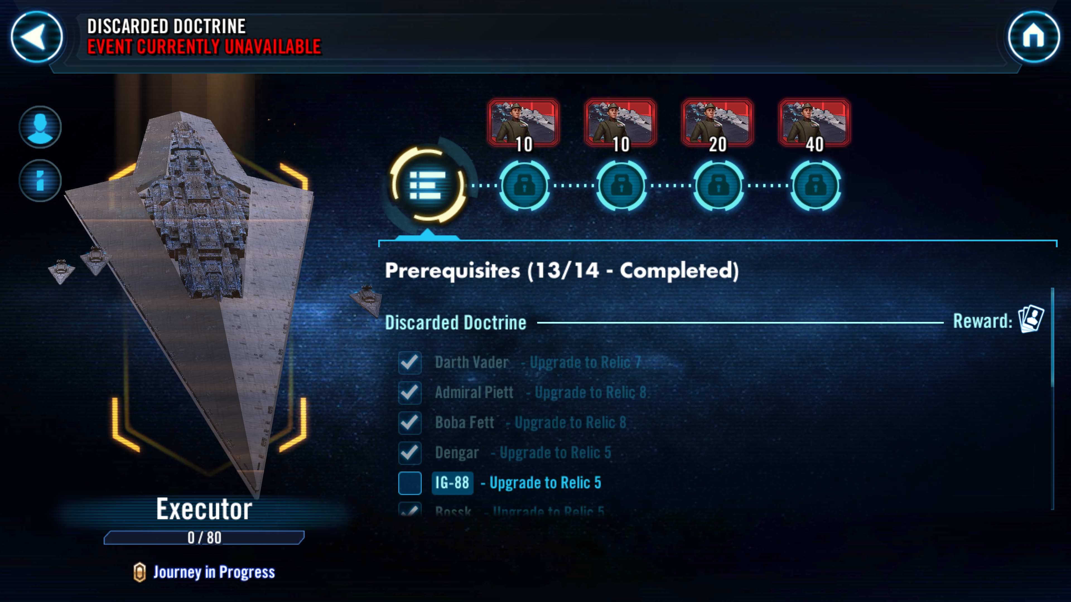
Task: Click the unchecked IG-88 requirement checkbox
Action: (x=409, y=483)
